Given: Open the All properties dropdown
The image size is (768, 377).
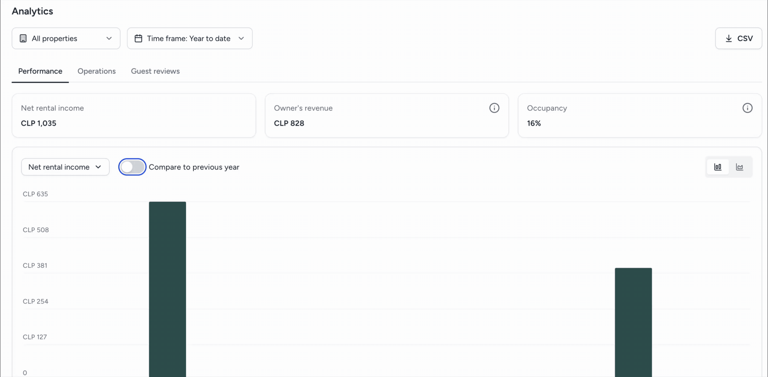Looking at the screenshot, I should (x=66, y=38).
